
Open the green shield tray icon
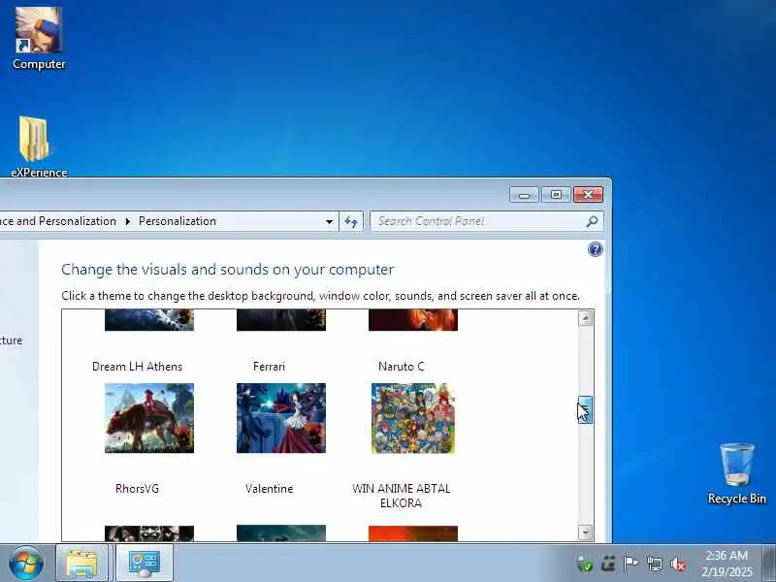pyautogui.click(x=585, y=564)
